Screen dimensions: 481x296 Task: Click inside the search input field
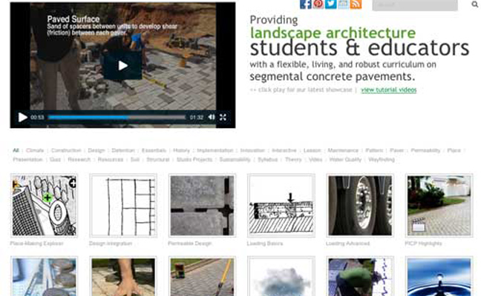[x=415, y=4]
